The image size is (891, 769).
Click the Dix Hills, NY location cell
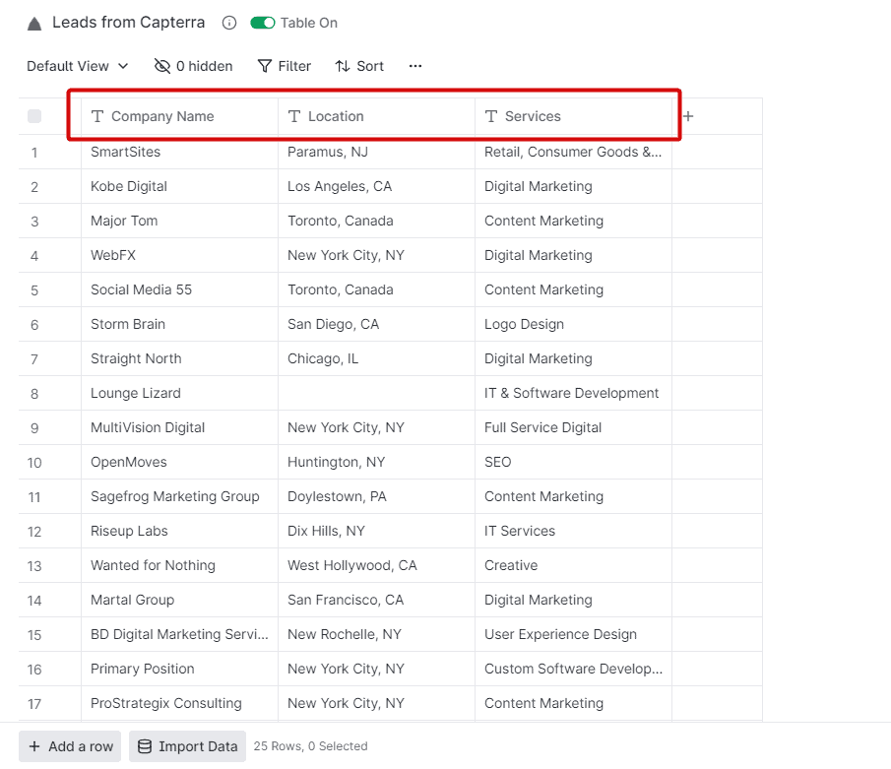pyautogui.click(x=376, y=531)
